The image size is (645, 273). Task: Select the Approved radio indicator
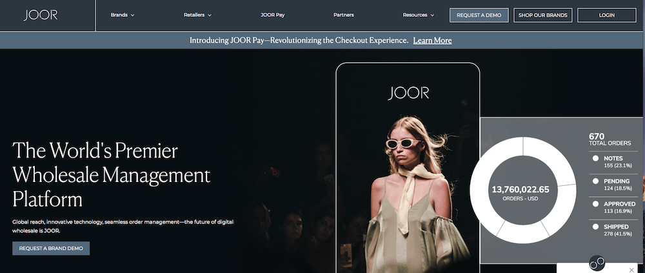595,204
